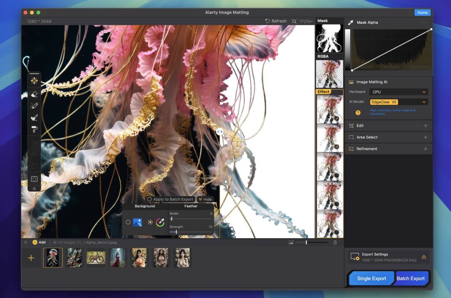Viewport: 451px width, 298px height.
Task: Click the yellow Add plus circle icon
Action: pos(35,242)
